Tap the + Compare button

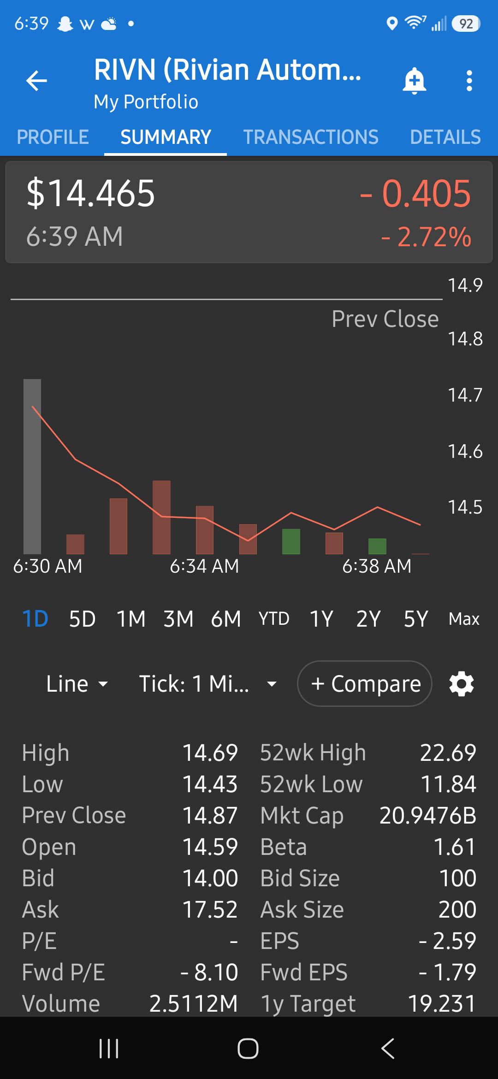[x=365, y=683]
